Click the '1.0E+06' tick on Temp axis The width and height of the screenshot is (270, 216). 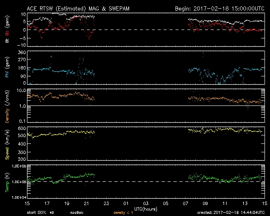pos(19,166)
